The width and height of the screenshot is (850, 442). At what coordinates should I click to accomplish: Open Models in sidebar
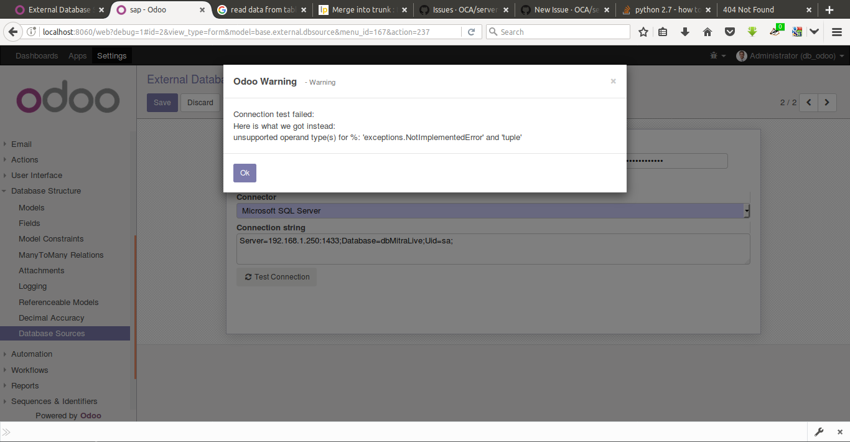(x=32, y=207)
